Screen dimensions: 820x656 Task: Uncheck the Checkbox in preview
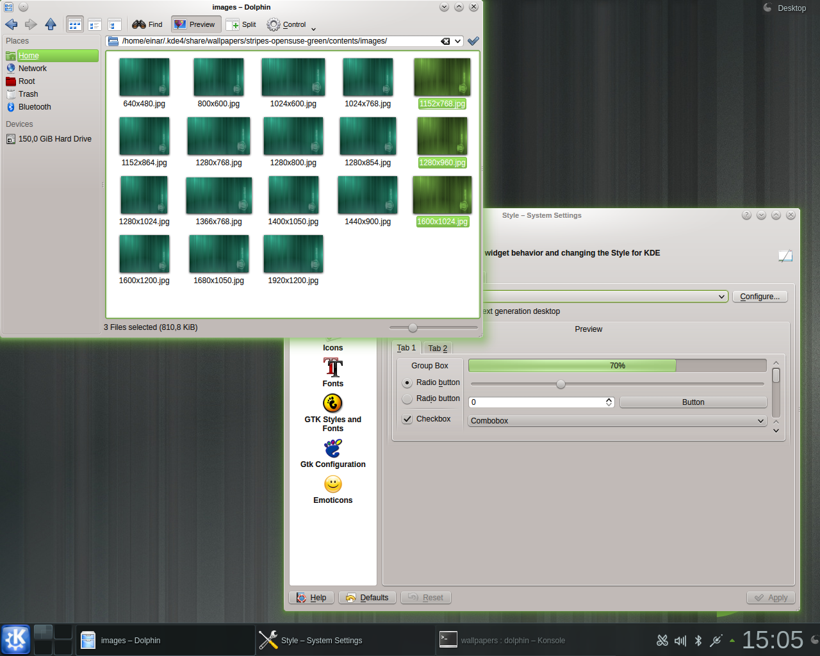(407, 419)
